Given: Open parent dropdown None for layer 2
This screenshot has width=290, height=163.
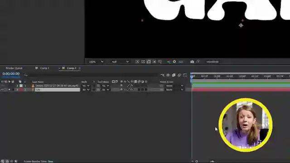Looking at the screenshot, I should (174, 90).
